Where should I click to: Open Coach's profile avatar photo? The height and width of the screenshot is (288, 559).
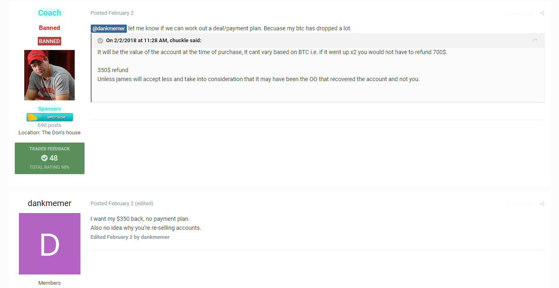pos(49,75)
